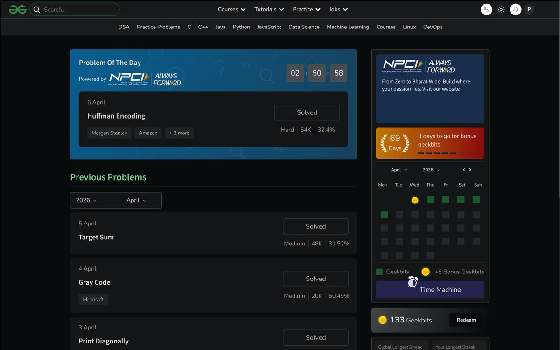
Task: Click the NPCI logo in Problem banner
Action: (x=129, y=78)
